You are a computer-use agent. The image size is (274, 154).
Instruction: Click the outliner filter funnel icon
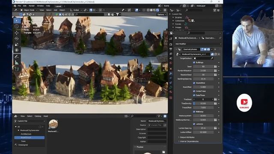click(215, 10)
